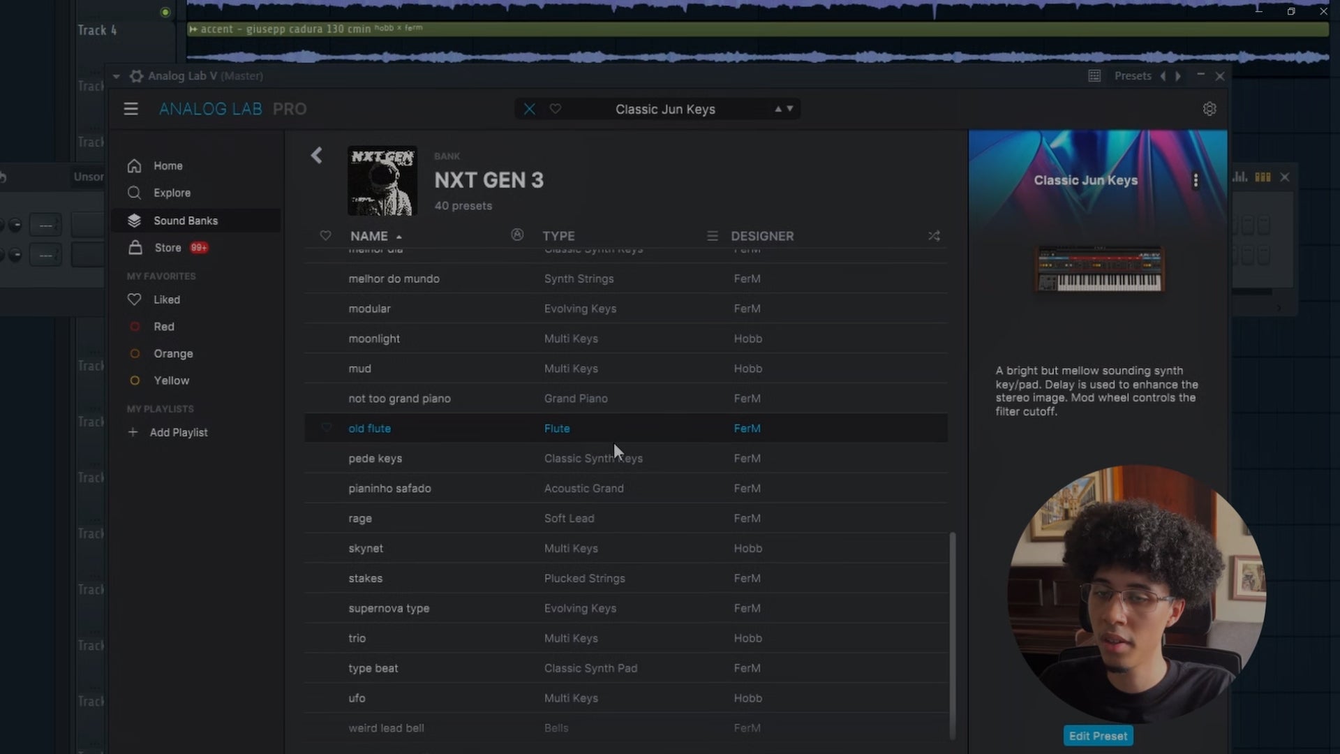The image size is (1340, 754).
Task: Open the plugin window dropdown arrow
Action: coord(117,76)
